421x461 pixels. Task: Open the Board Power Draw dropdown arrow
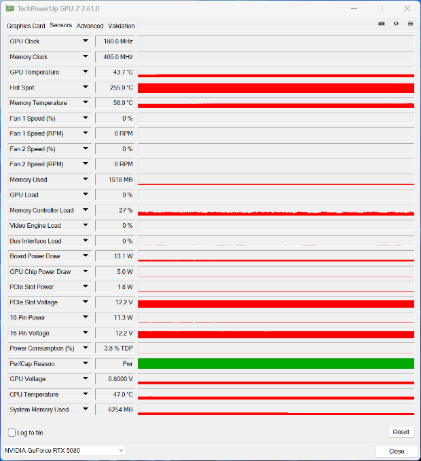pyautogui.click(x=86, y=256)
